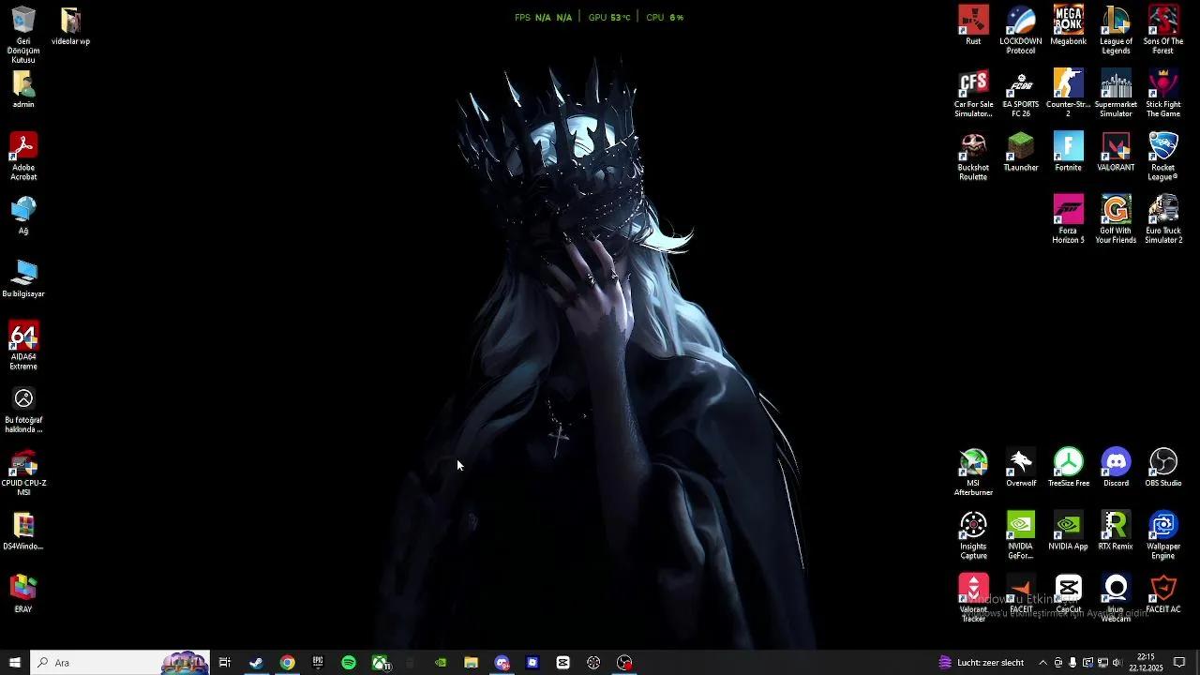The height and width of the screenshot is (675, 1200).
Task: Select the DS4Windows desktop icon
Action: 23,531
